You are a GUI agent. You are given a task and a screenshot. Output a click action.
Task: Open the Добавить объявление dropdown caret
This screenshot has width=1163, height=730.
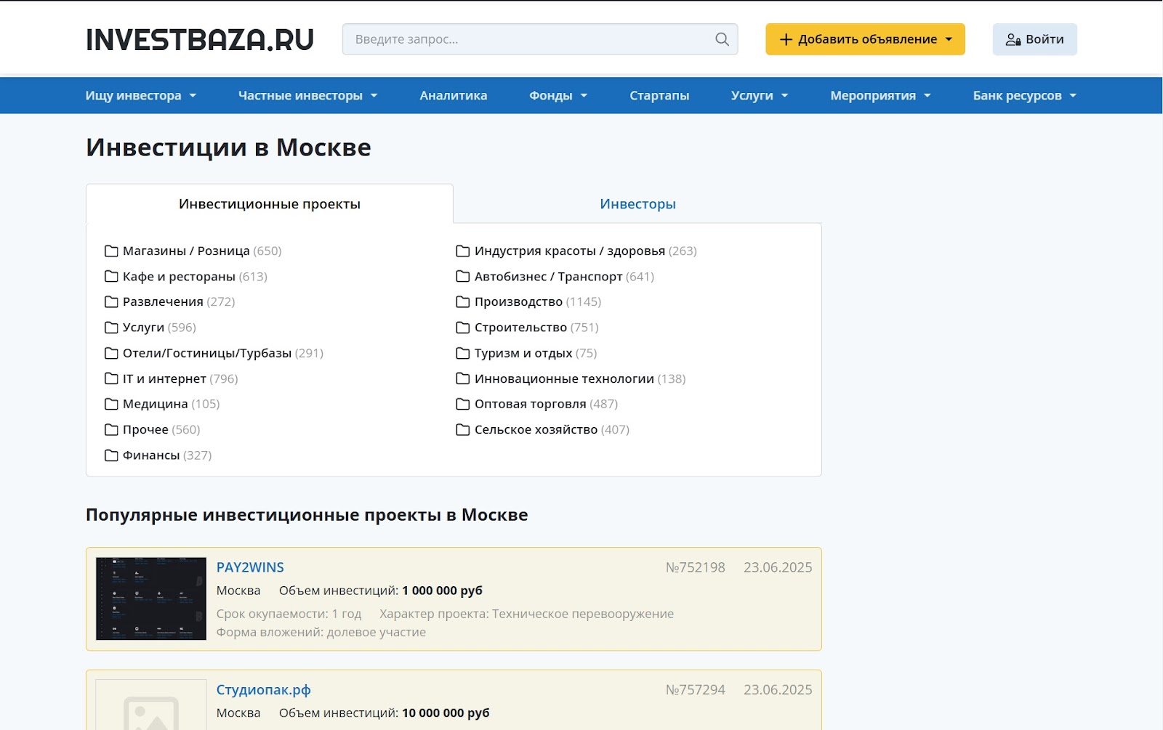tap(949, 39)
